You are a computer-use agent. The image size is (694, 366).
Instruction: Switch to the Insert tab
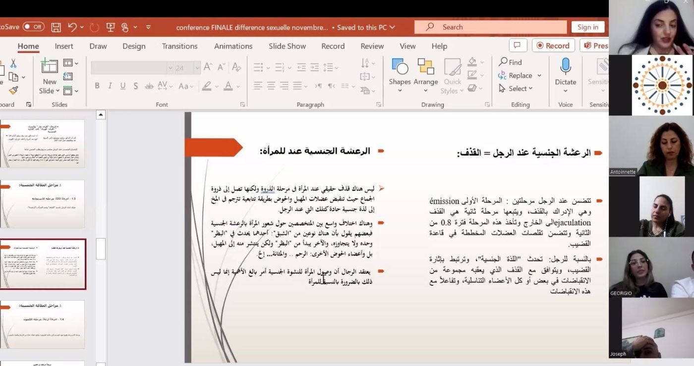64,46
